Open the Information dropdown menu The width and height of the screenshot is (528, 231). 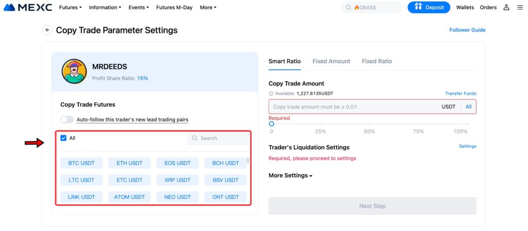pyautogui.click(x=105, y=7)
